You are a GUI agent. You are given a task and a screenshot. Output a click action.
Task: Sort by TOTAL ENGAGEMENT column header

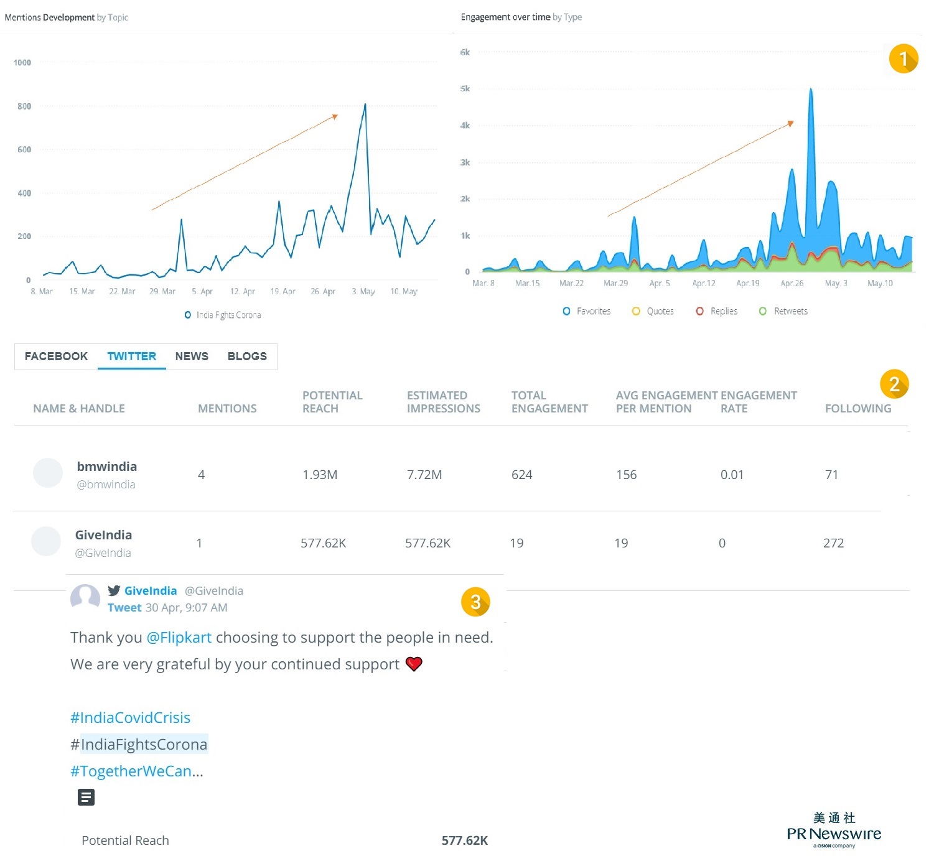[x=549, y=402]
